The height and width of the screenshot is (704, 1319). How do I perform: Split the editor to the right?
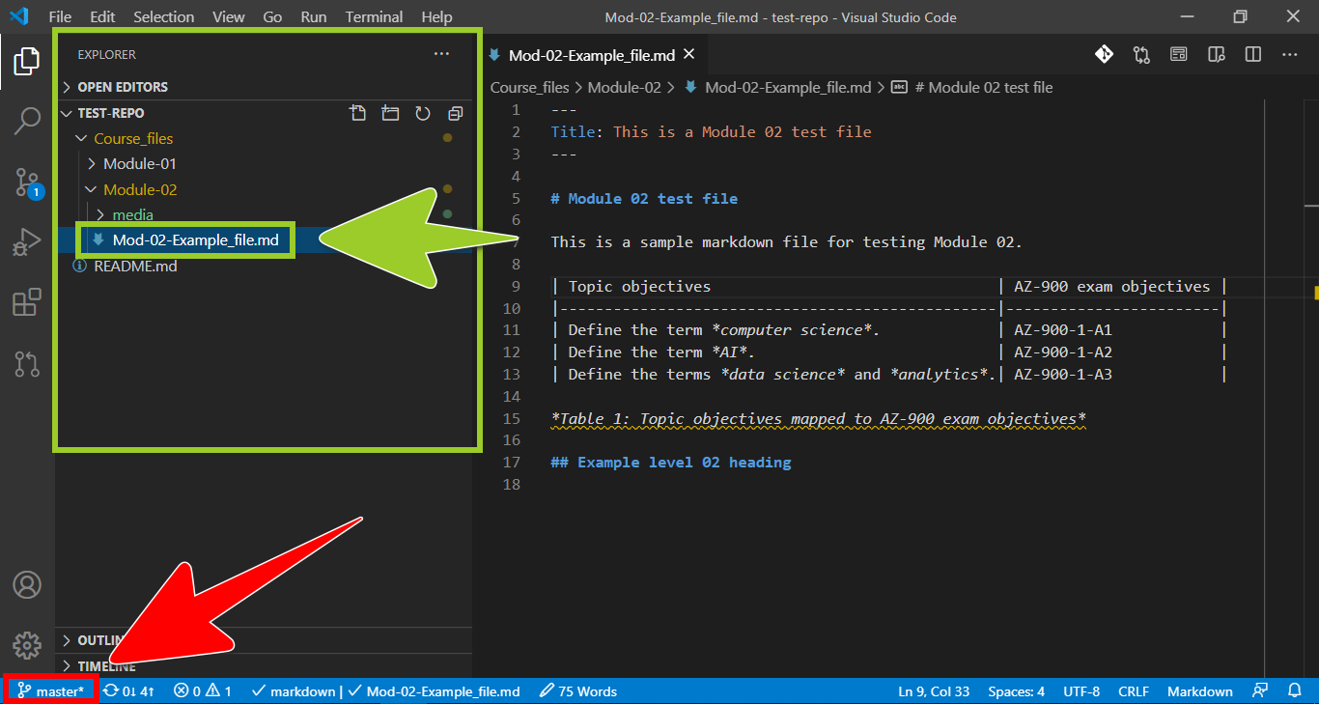(1253, 55)
